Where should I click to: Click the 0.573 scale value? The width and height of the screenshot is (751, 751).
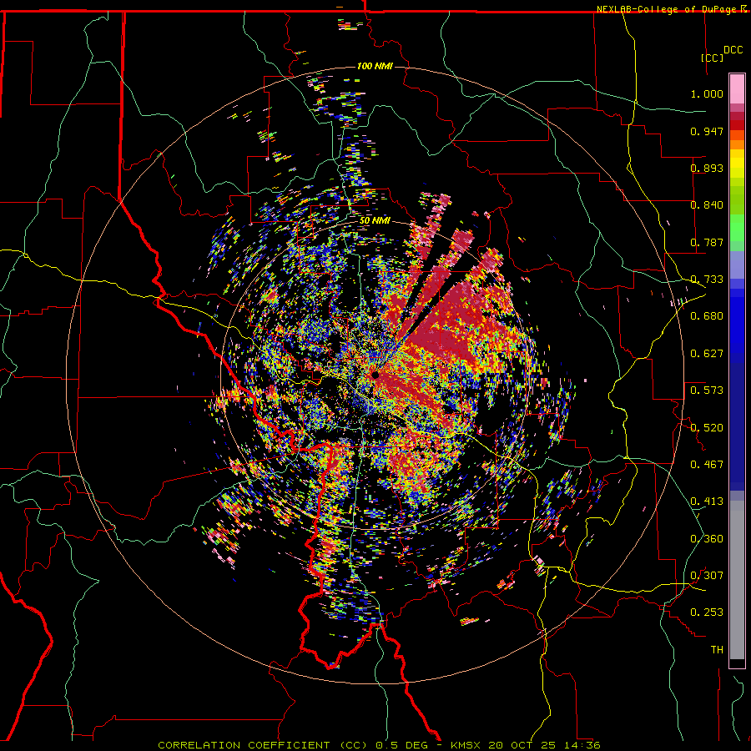click(x=707, y=391)
